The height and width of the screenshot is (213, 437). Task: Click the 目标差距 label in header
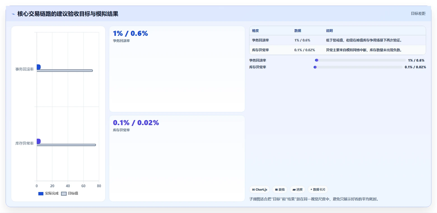(x=418, y=13)
